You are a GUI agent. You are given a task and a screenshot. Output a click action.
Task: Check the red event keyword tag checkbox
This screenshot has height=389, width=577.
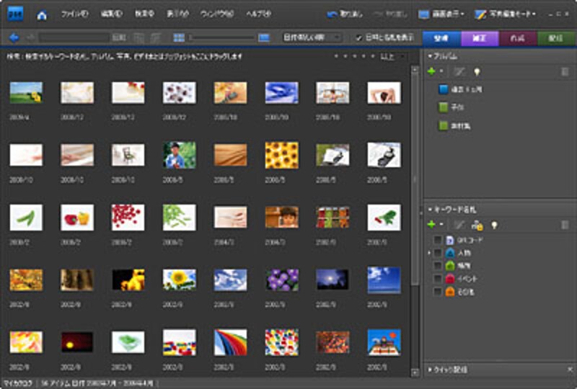click(x=437, y=278)
